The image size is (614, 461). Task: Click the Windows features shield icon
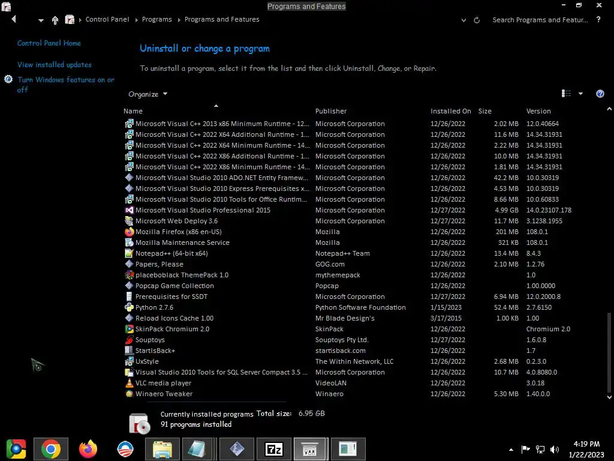8,80
